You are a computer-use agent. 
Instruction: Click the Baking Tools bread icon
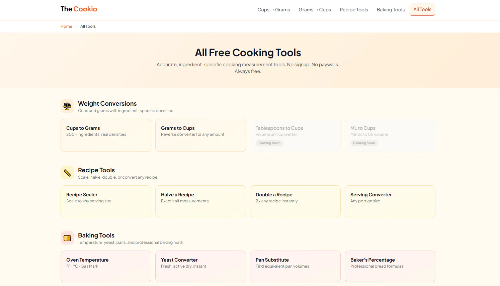click(67, 238)
